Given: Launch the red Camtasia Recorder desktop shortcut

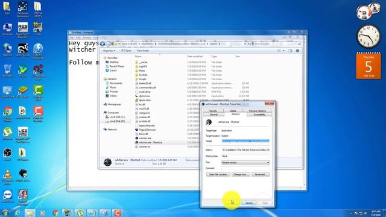Looking at the screenshot, I should 38,114.
